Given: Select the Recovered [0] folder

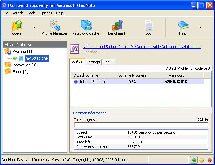Looking at the screenshot, I should pos(20,65).
